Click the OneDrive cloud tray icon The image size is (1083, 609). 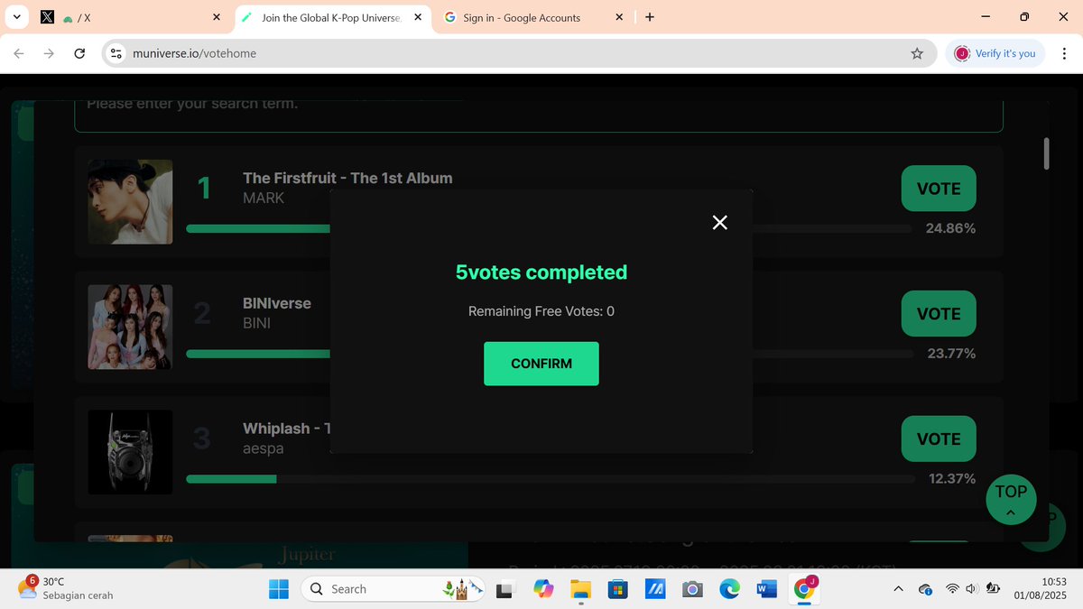[925, 589]
